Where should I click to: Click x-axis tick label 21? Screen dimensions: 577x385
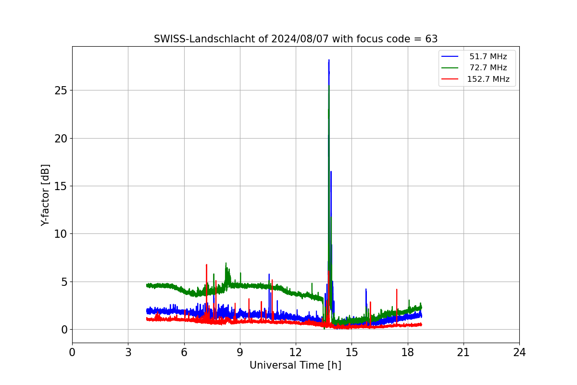[x=464, y=352]
